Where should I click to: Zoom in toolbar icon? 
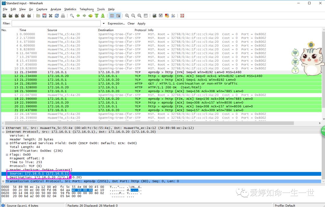[127, 16]
